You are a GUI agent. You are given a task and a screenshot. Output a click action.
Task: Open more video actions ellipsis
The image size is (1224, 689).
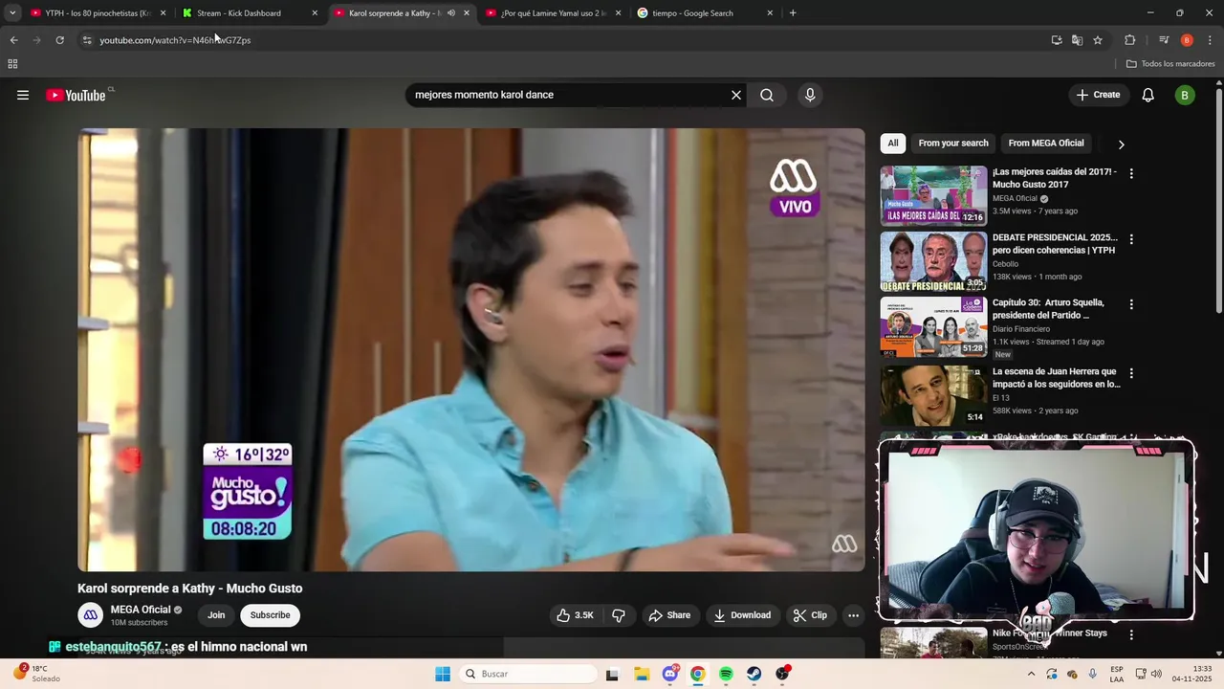[x=853, y=615]
